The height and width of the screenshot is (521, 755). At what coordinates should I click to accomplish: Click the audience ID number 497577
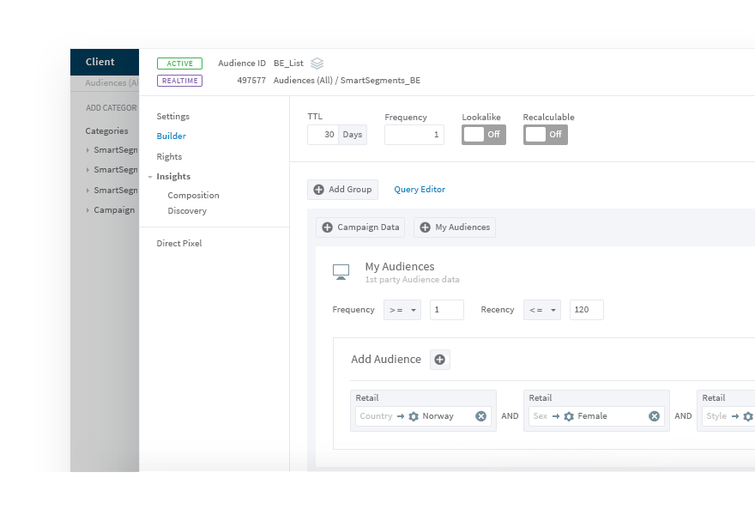tap(251, 81)
